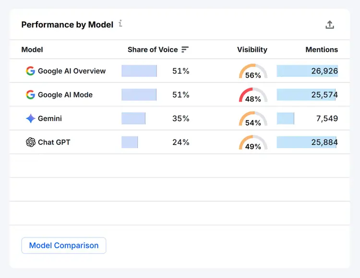This screenshot has width=360, height=278.
Task: Click Chat GPT's share of voice bar
Action: click(130, 142)
